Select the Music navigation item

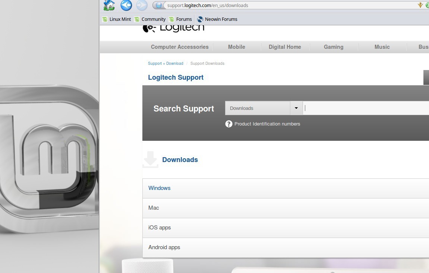click(382, 47)
